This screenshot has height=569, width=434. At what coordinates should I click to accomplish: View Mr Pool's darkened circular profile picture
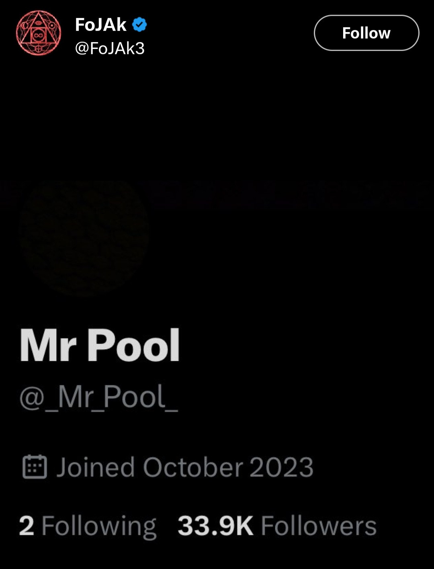point(84,238)
